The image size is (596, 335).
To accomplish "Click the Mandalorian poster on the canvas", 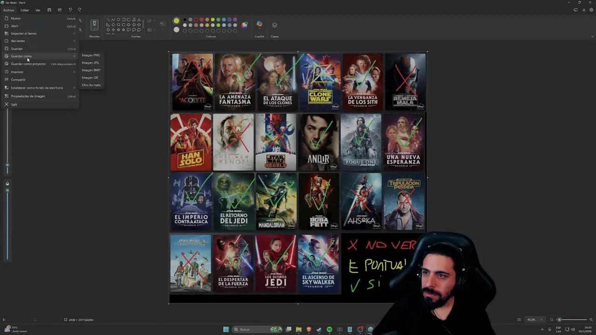I will point(276,201).
